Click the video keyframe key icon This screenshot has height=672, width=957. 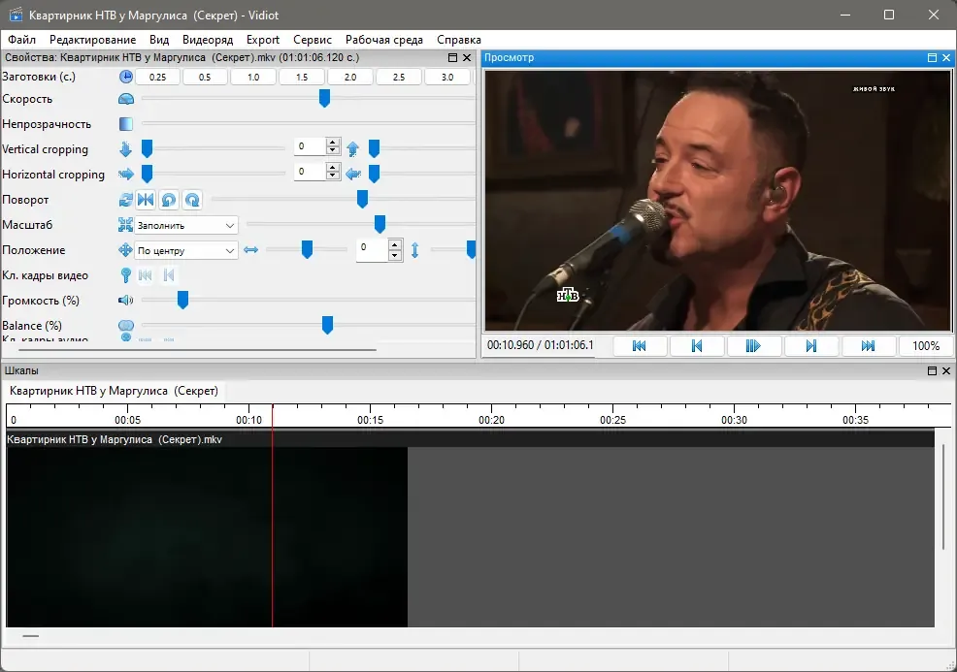126,275
